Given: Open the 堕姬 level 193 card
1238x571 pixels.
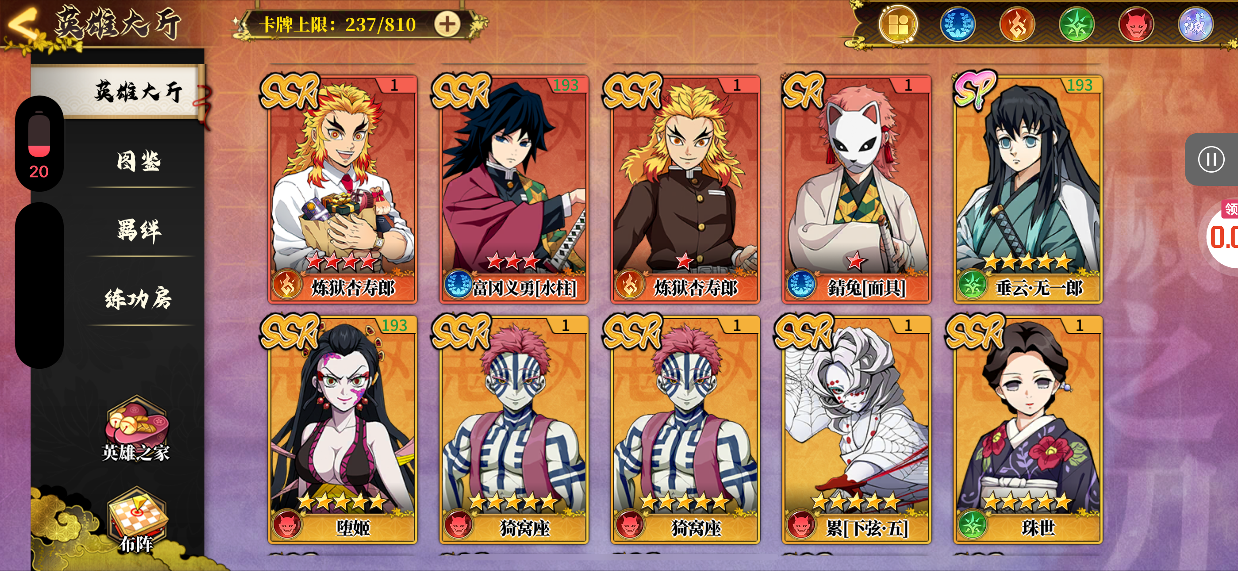Looking at the screenshot, I should [x=342, y=428].
